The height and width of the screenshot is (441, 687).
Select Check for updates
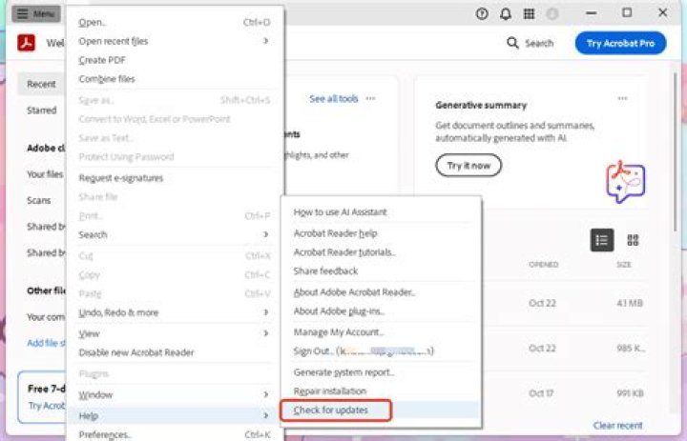pos(330,411)
